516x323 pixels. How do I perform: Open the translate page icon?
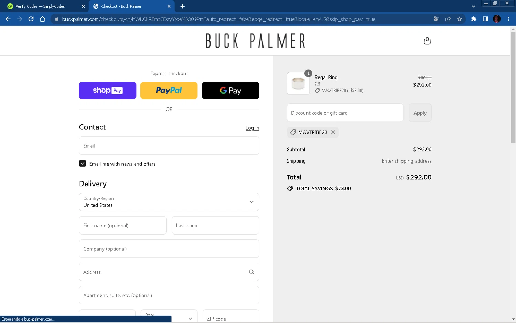pyautogui.click(x=437, y=19)
